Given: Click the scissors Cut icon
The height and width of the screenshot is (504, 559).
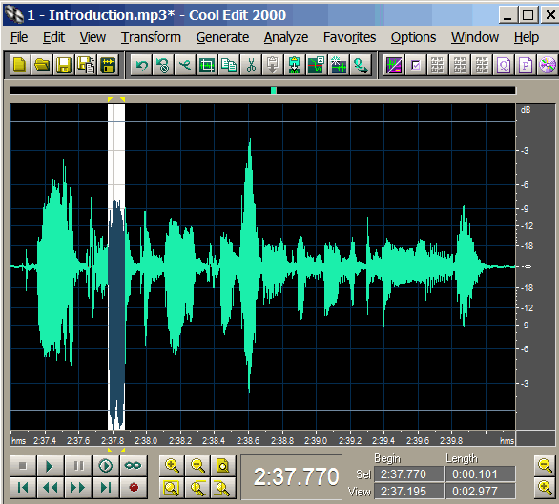Looking at the screenshot, I should 251,65.
